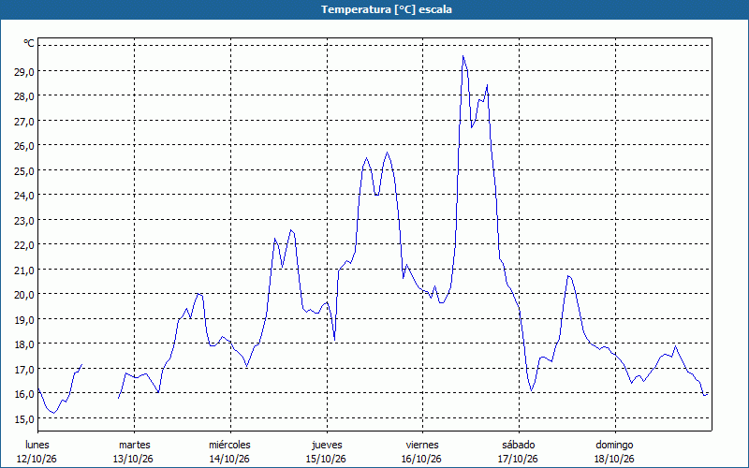
Task: Click the 27,0 axis value
Action: point(24,122)
